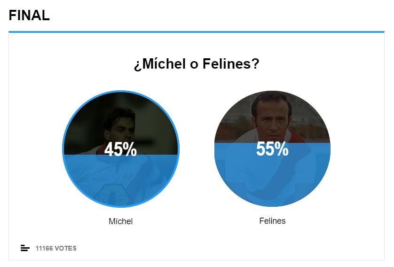Click the blue ring around Míchel's photo

[63, 149]
